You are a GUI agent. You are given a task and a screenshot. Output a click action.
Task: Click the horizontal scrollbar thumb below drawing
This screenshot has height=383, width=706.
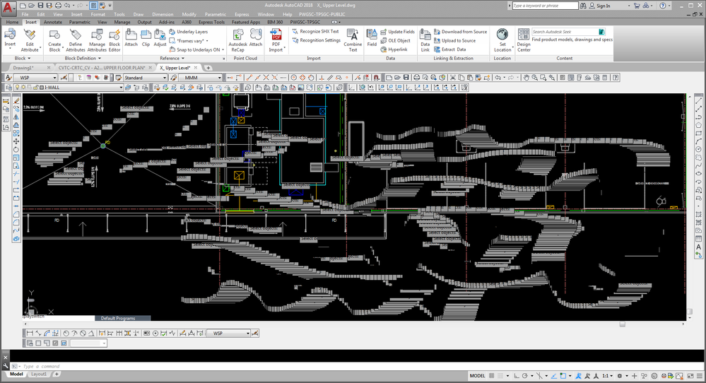point(622,324)
